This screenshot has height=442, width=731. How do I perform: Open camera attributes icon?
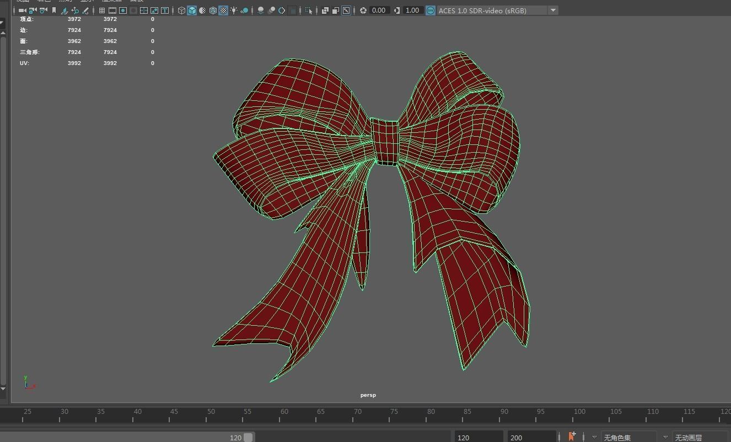click(43, 10)
